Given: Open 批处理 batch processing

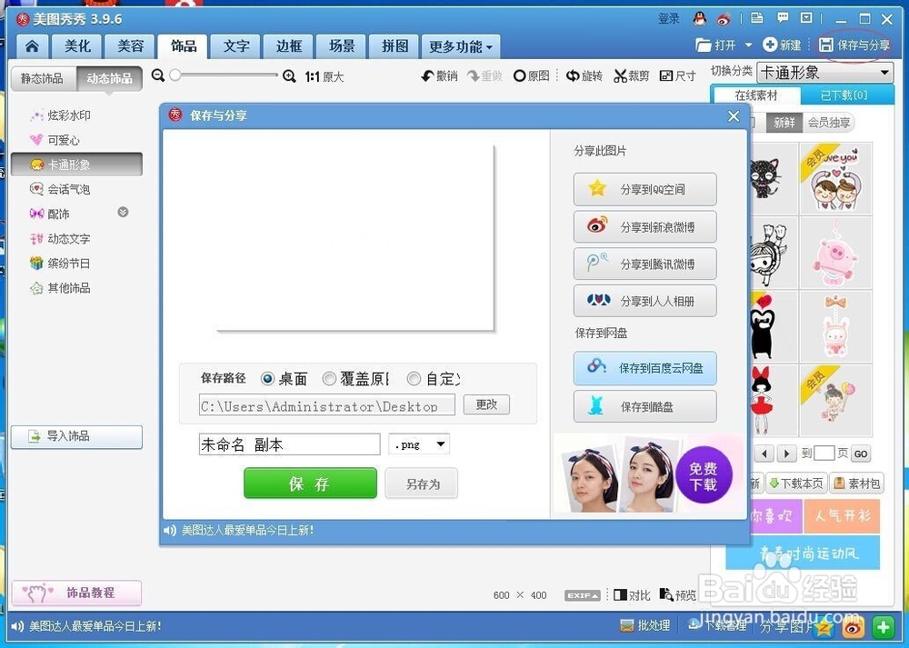Looking at the screenshot, I should 645,625.
